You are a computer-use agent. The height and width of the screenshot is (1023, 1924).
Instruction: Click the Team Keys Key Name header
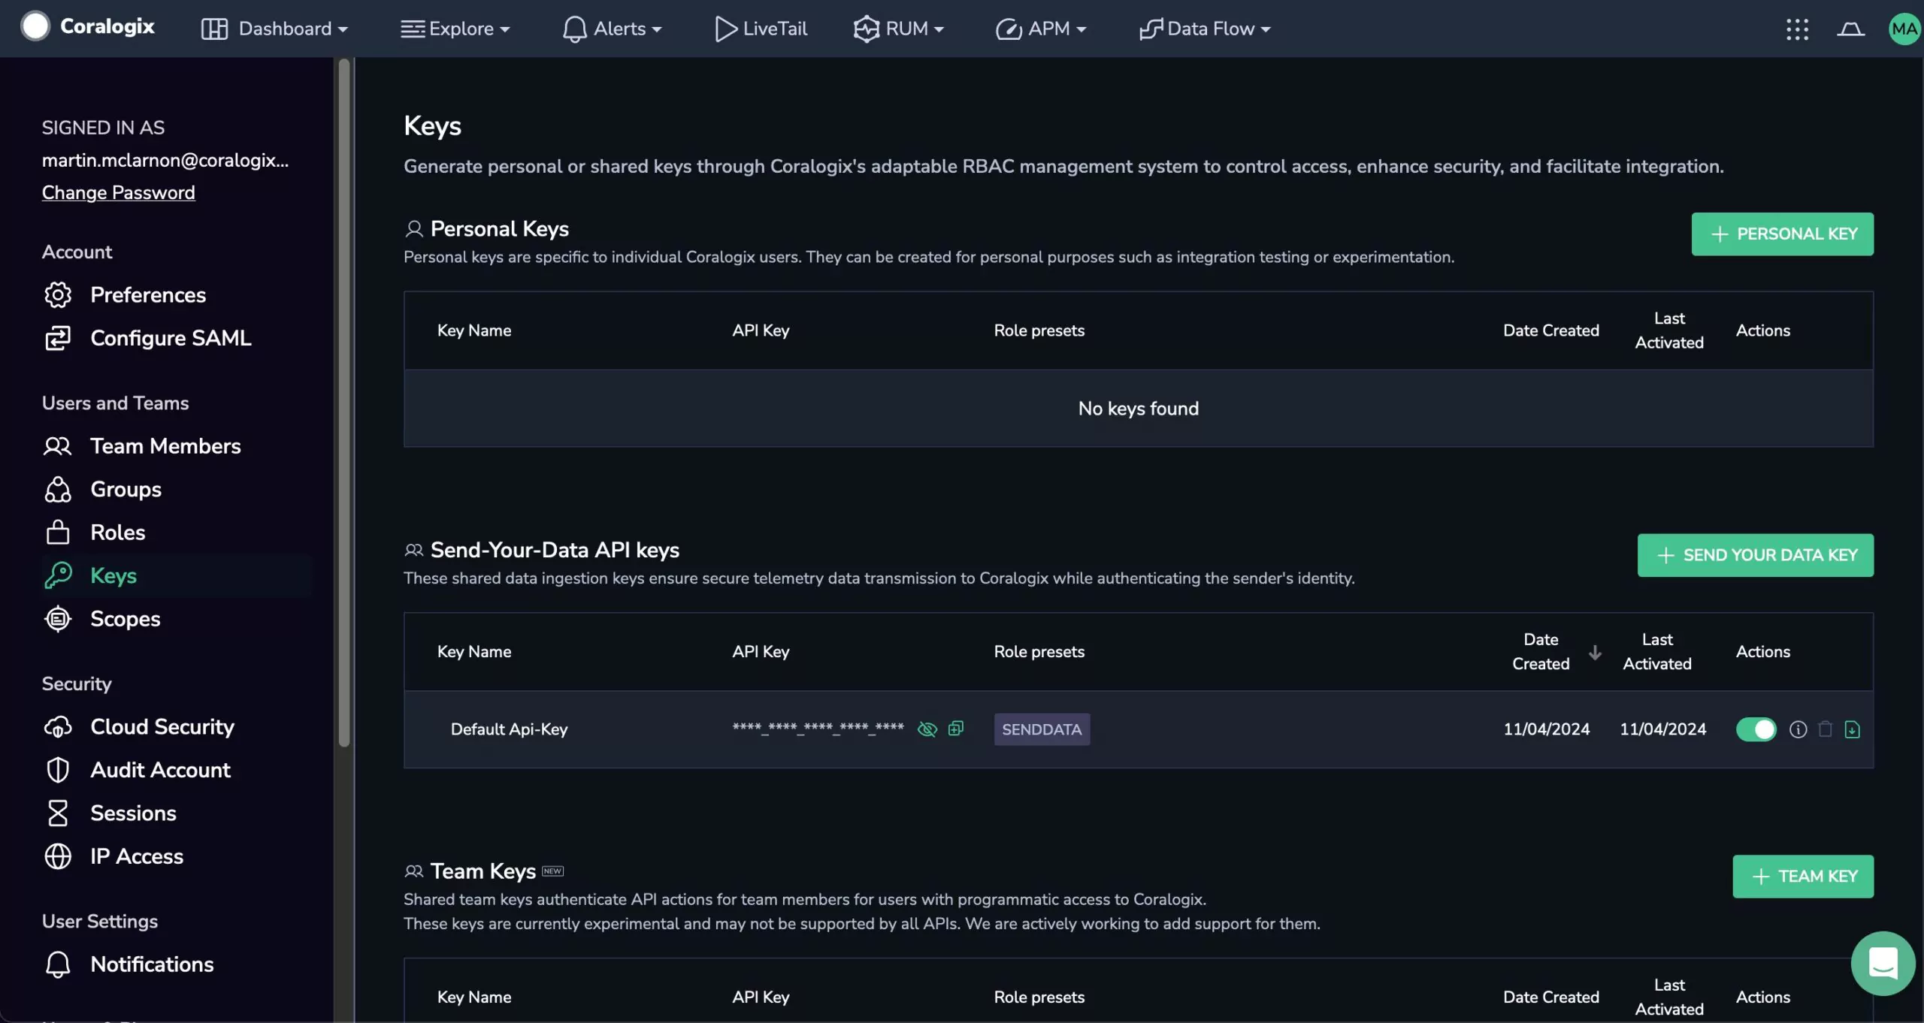point(474,998)
